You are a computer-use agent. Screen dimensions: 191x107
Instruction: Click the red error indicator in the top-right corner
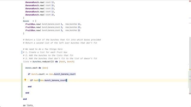point(190,1)
